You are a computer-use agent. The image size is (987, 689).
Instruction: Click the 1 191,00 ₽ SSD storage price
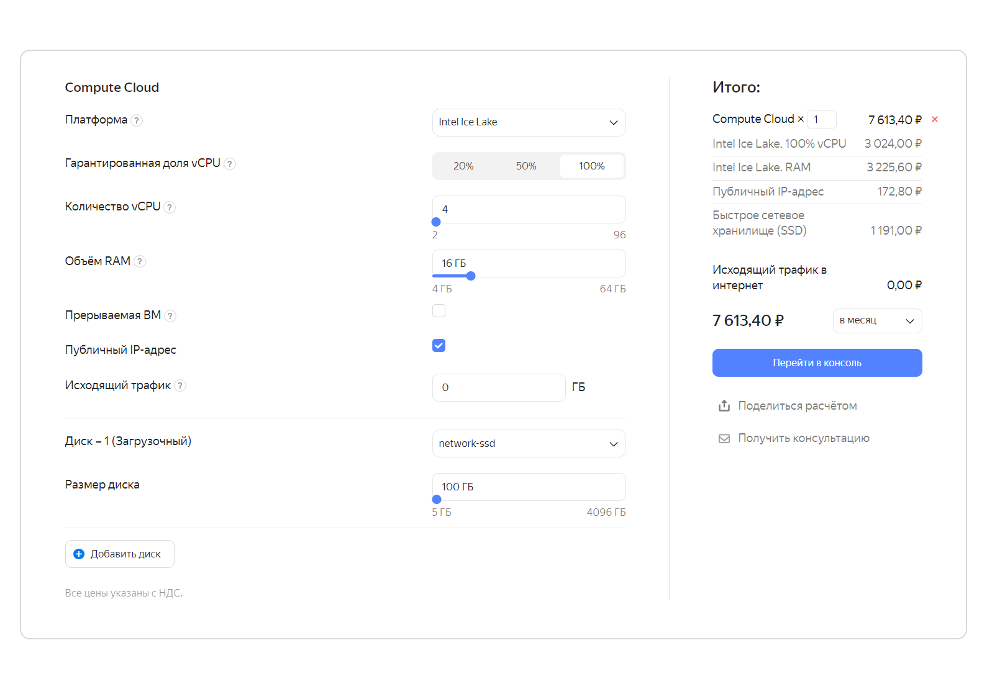[x=896, y=231]
